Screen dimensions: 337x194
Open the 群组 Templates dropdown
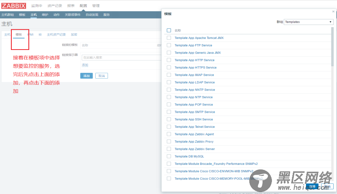click(308, 22)
